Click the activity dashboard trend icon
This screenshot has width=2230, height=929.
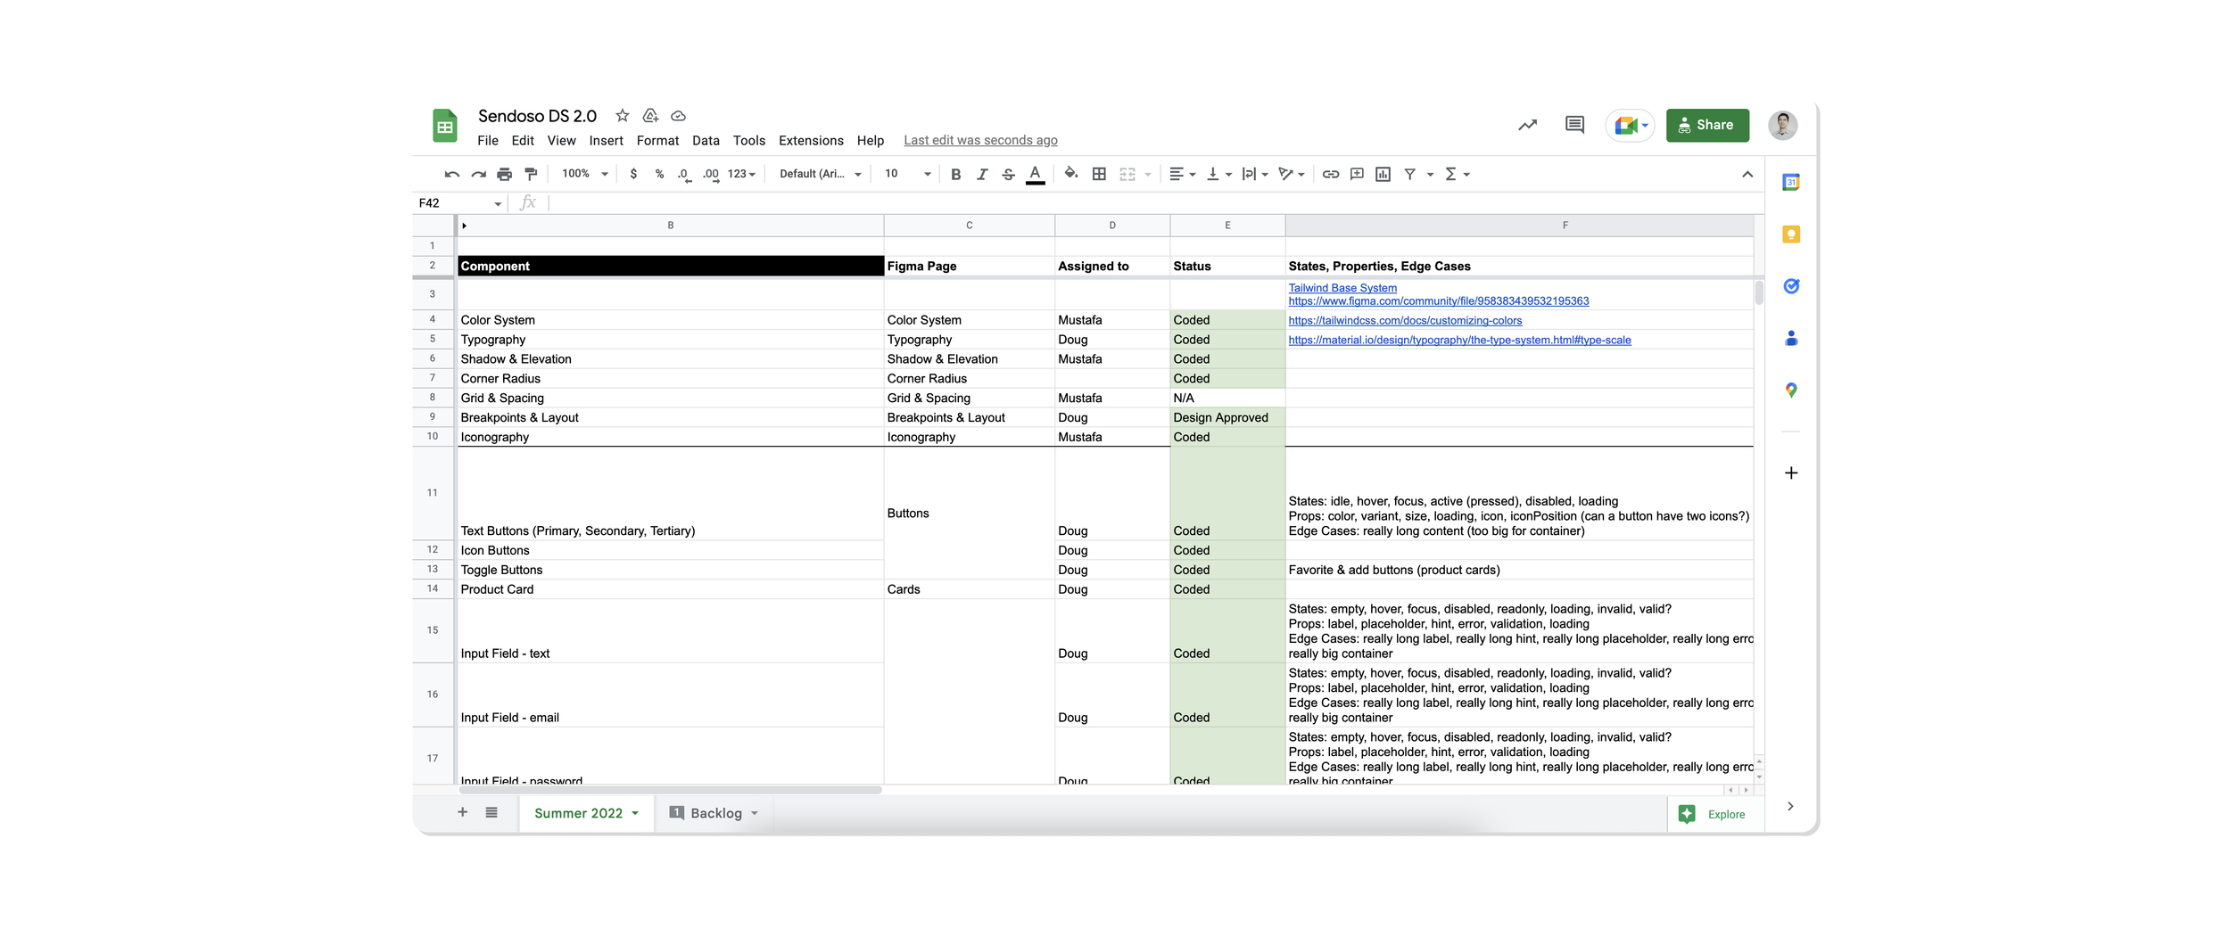pyautogui.click(x=1527, y=125)
